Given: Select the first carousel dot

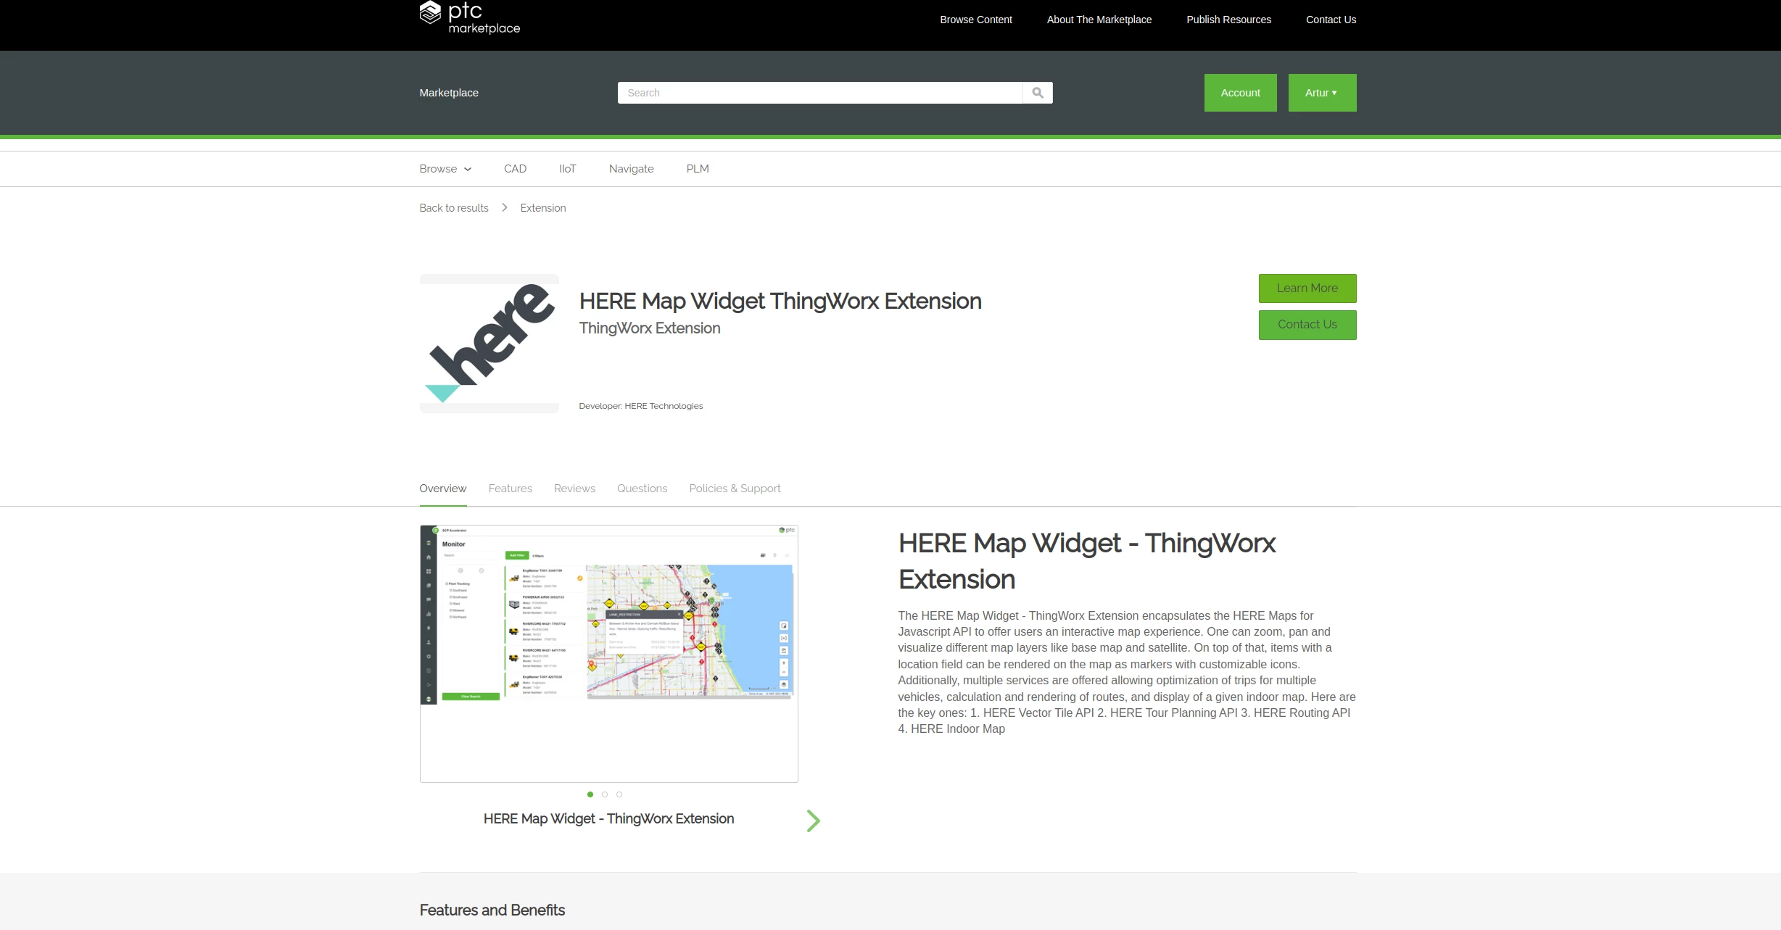Looking at the screenshot, I should pyautogui.click(x=590, y=794).
